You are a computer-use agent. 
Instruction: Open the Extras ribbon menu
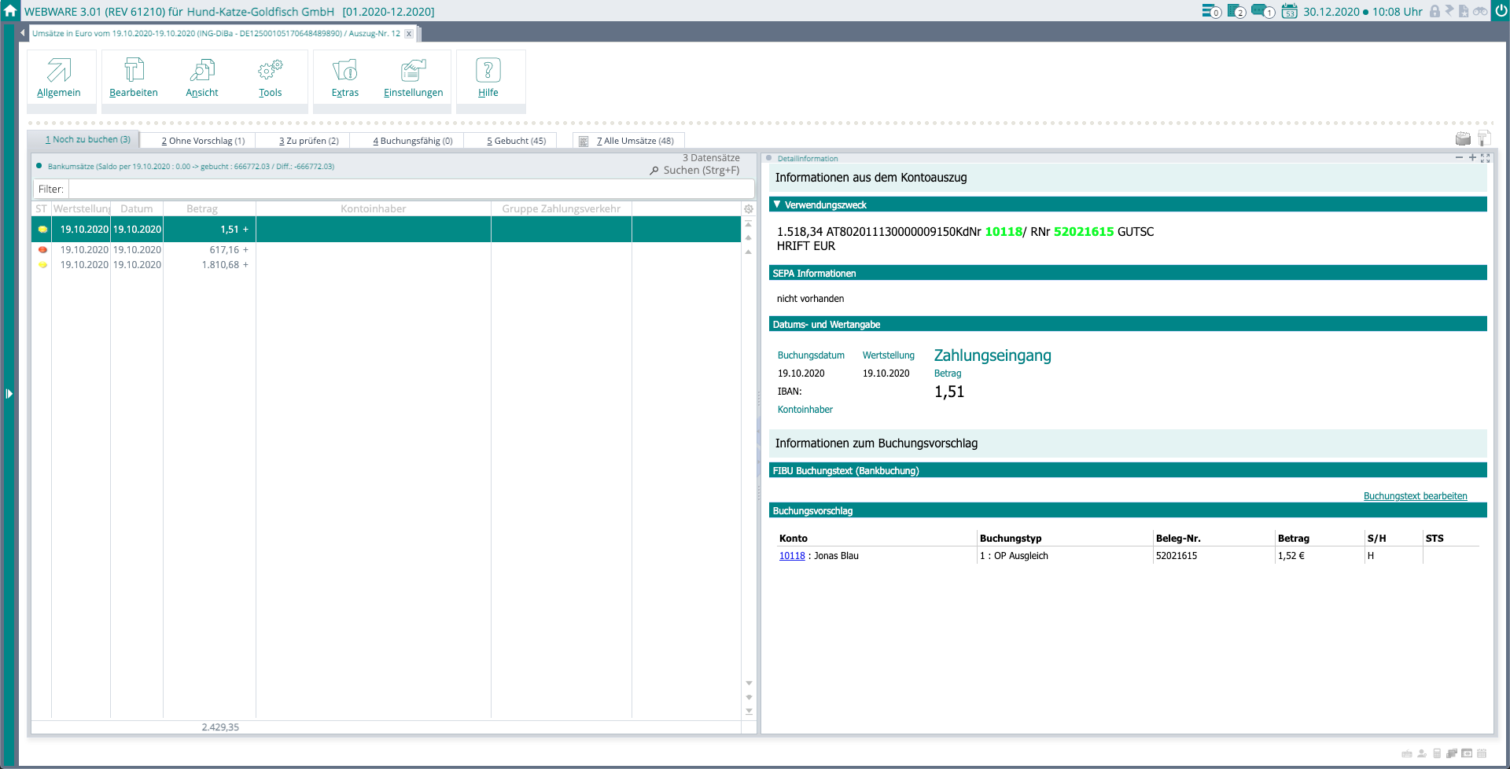pyautogui.click(x=344, y=79)
